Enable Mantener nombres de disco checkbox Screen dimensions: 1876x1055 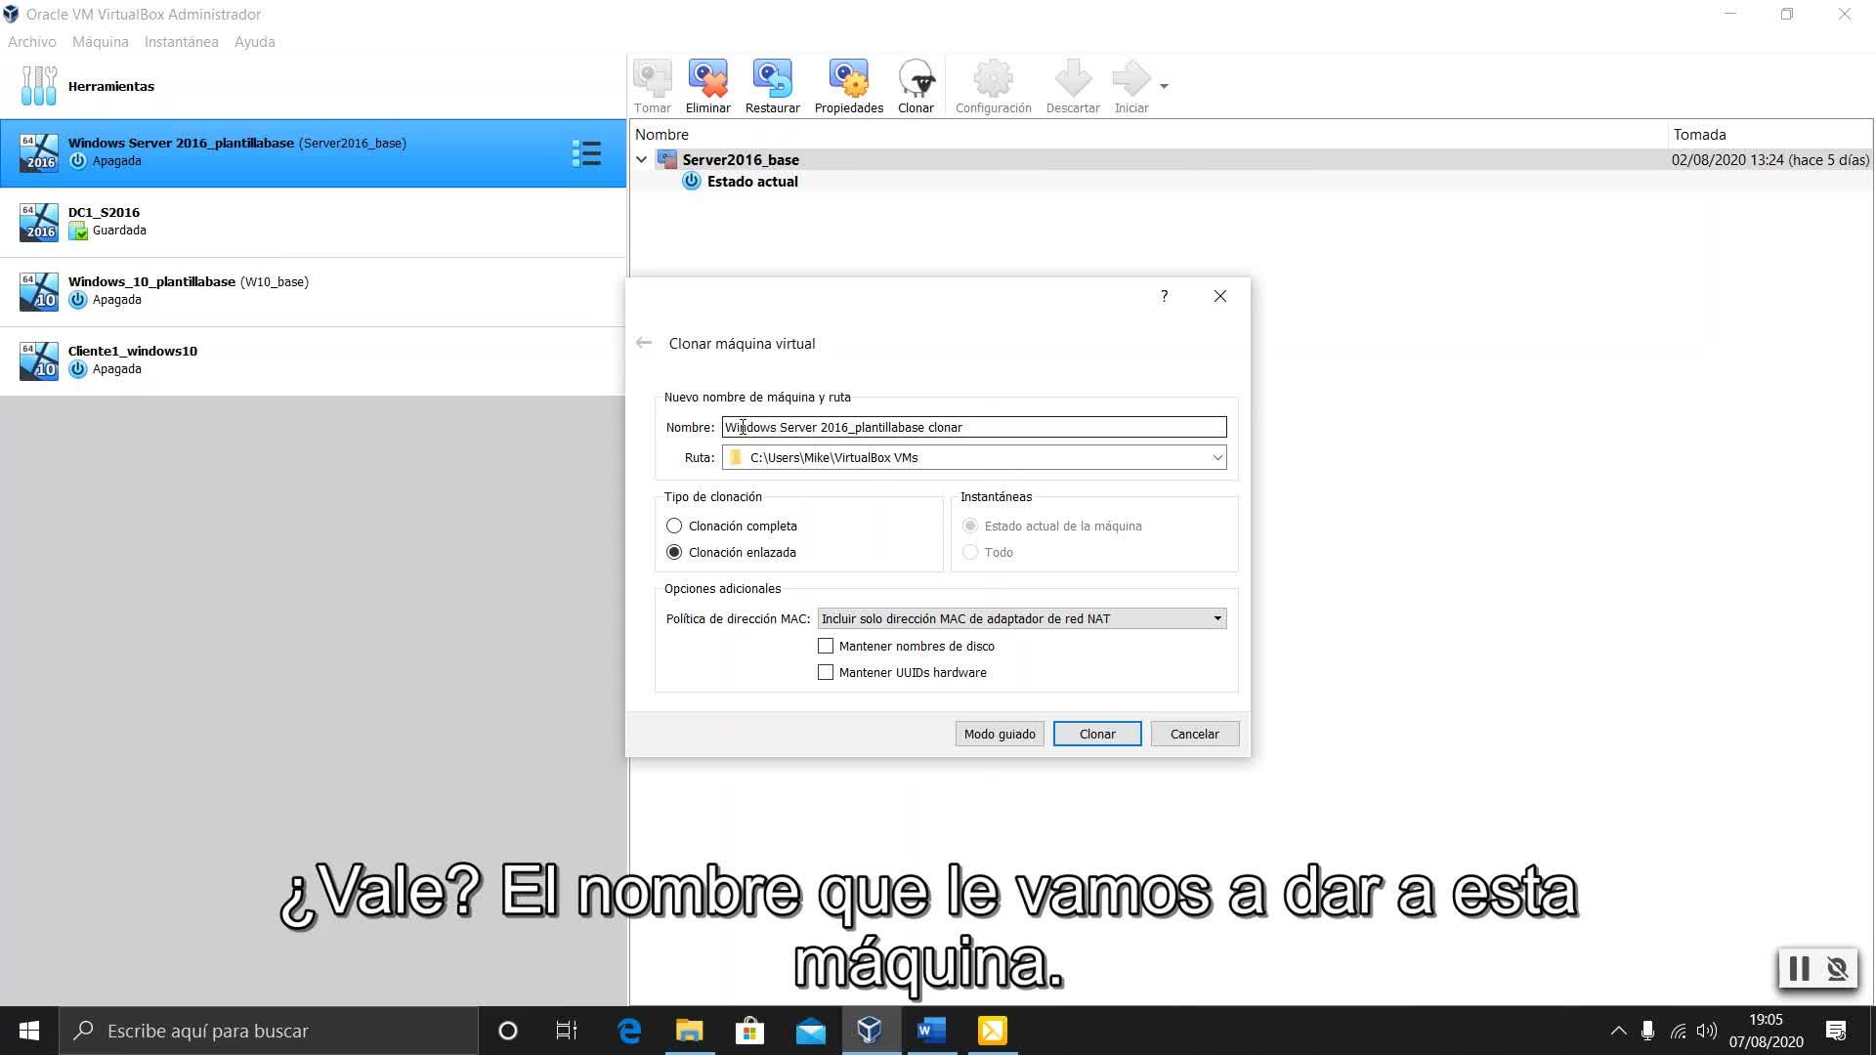pos(826,646)
